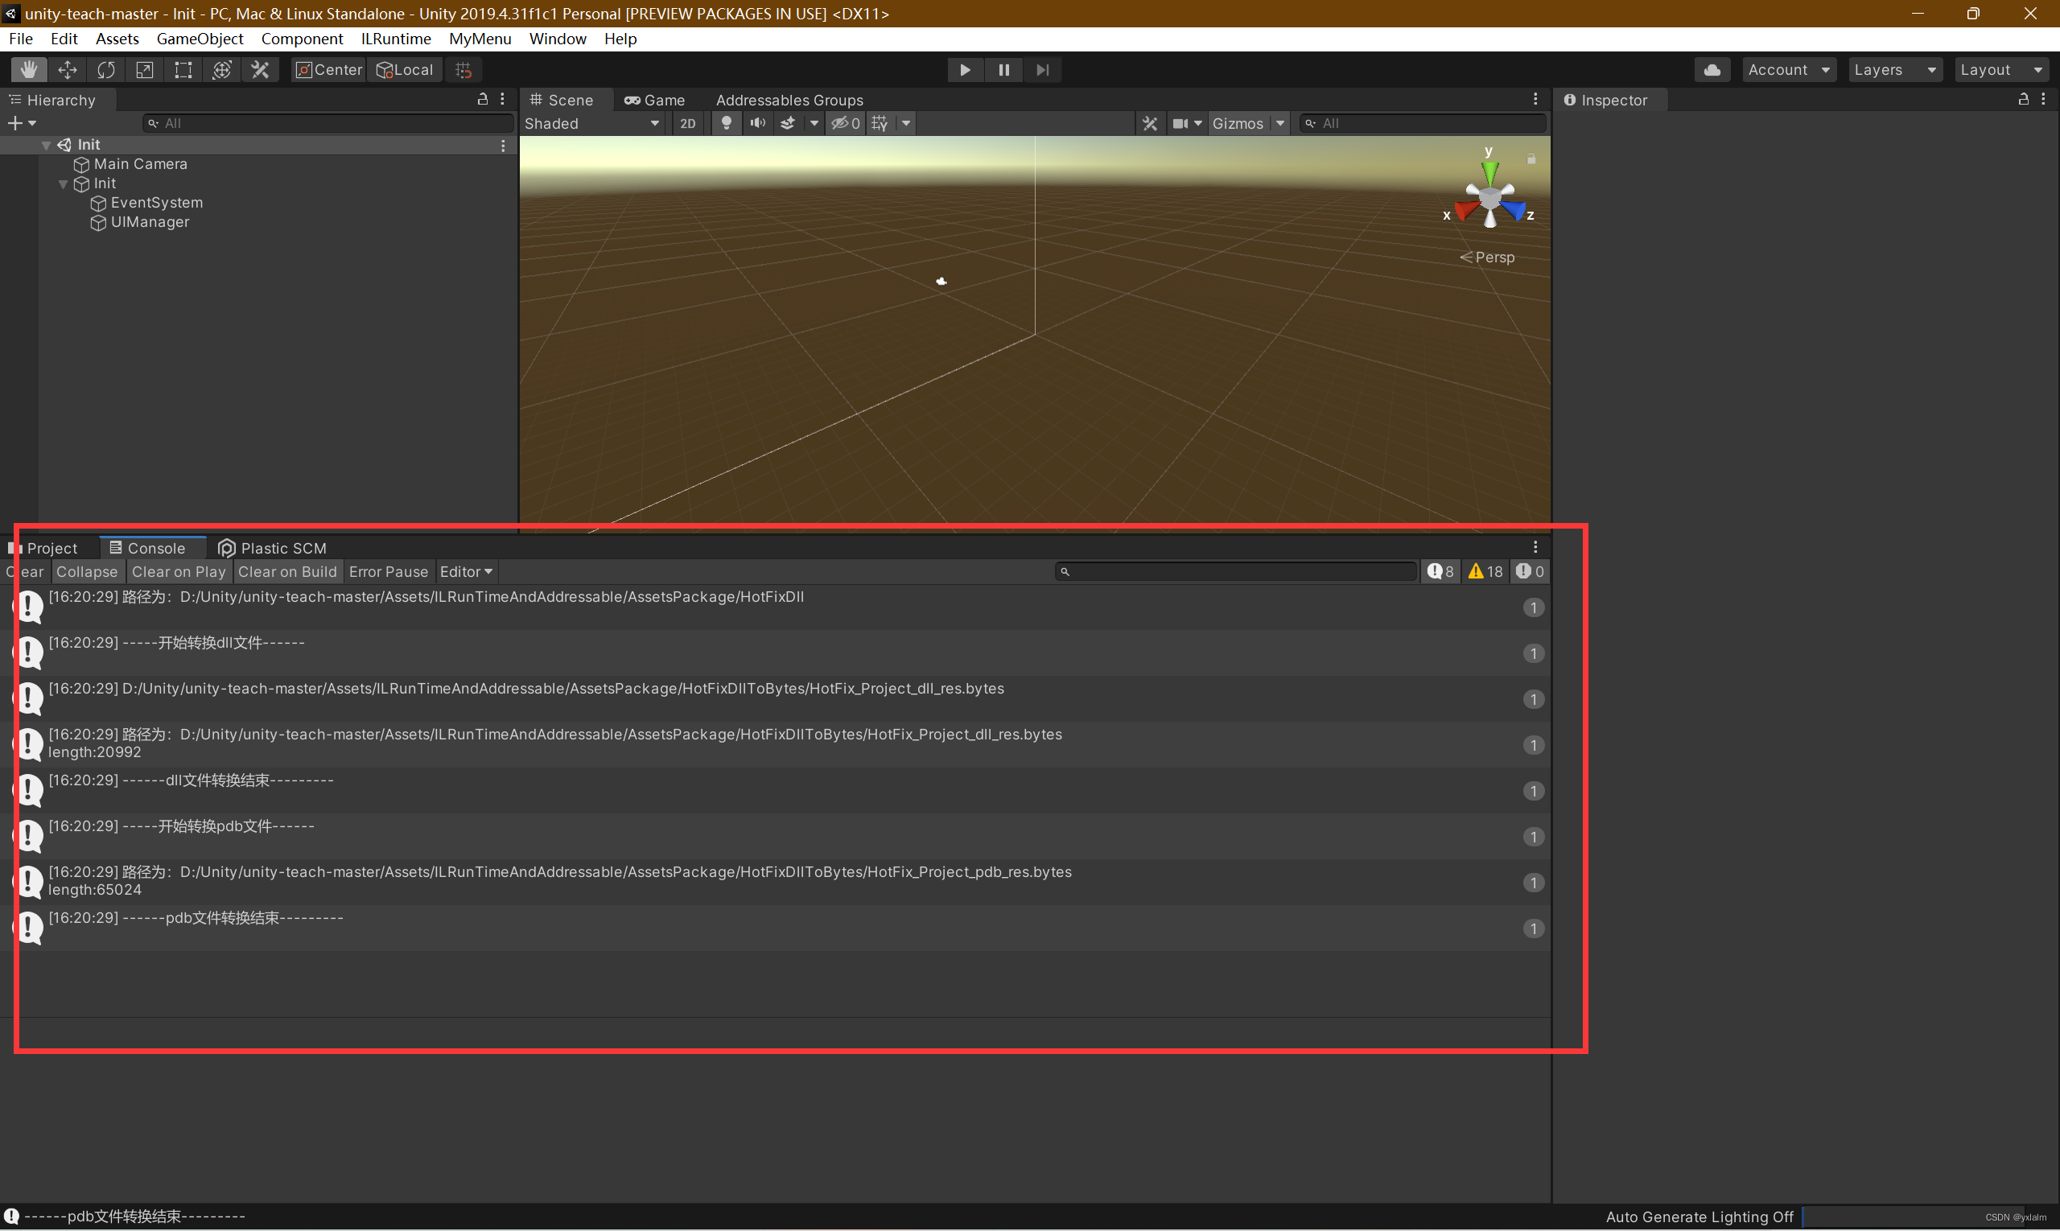Screen dimensions: 2060x1231
Task: Toggle scene audio speaker icon
Action: (x=757, y=123)
